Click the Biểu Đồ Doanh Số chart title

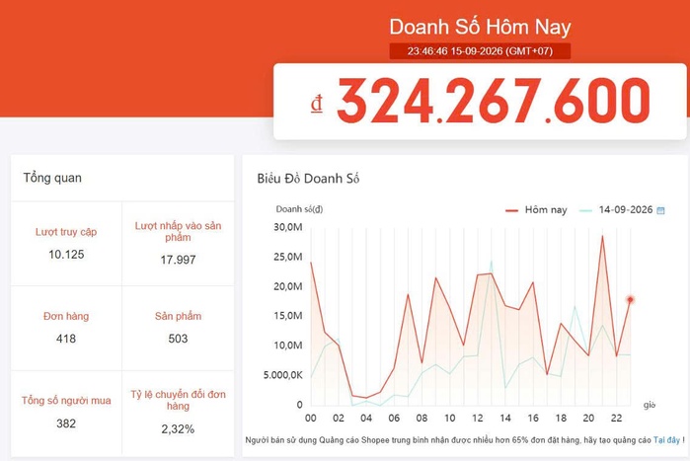308,179
